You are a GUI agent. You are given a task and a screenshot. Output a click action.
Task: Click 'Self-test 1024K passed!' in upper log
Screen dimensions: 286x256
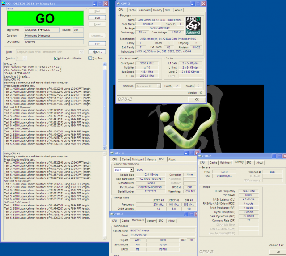[x=18, y=107]
